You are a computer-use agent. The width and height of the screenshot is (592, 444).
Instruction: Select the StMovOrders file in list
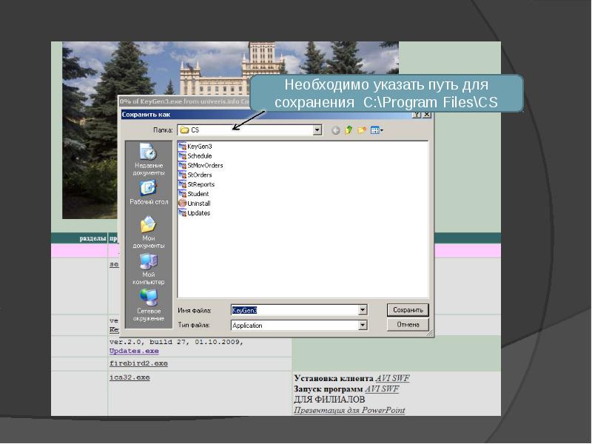(204, 166)
